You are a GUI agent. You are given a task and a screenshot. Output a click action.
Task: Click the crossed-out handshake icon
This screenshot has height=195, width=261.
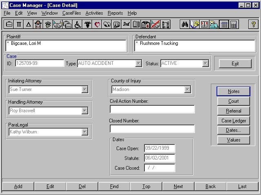pos(156,24)
